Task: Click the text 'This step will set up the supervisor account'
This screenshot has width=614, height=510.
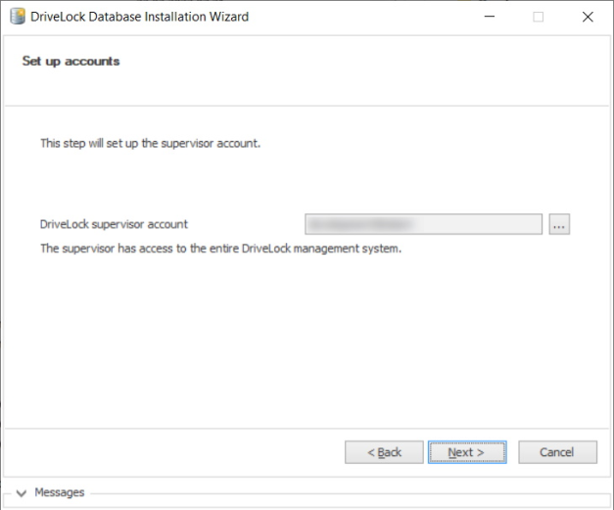Action: 150,143
